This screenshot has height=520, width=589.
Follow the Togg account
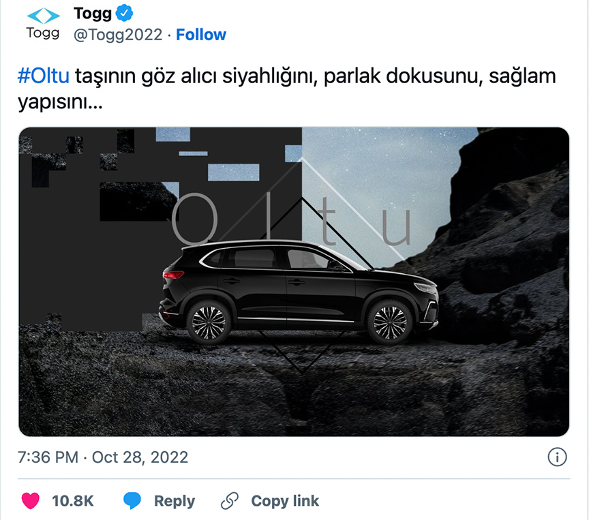pyautogui.click(x=201, y=35)
